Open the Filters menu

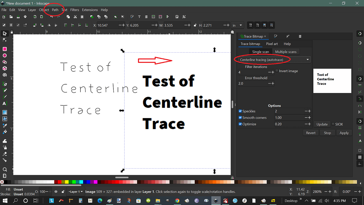click(x=75, y=10)
